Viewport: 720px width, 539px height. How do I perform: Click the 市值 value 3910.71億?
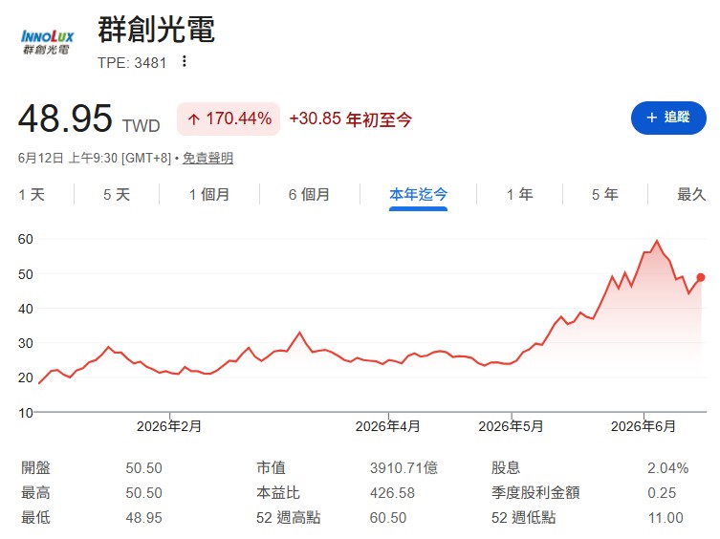tap(404, 468)
